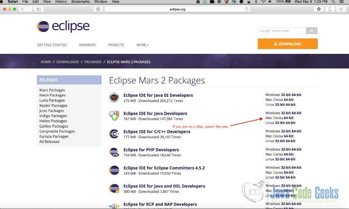Viewport: 349px width, 209px height.
Task: Click the Google Custom Search field
Action: tap(282, 31)
